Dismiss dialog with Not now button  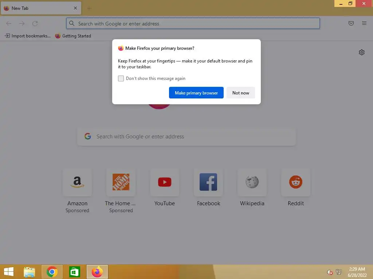coord(240,93)
